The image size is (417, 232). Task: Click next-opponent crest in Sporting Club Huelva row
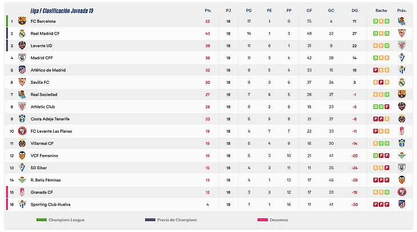coord(402,204)
